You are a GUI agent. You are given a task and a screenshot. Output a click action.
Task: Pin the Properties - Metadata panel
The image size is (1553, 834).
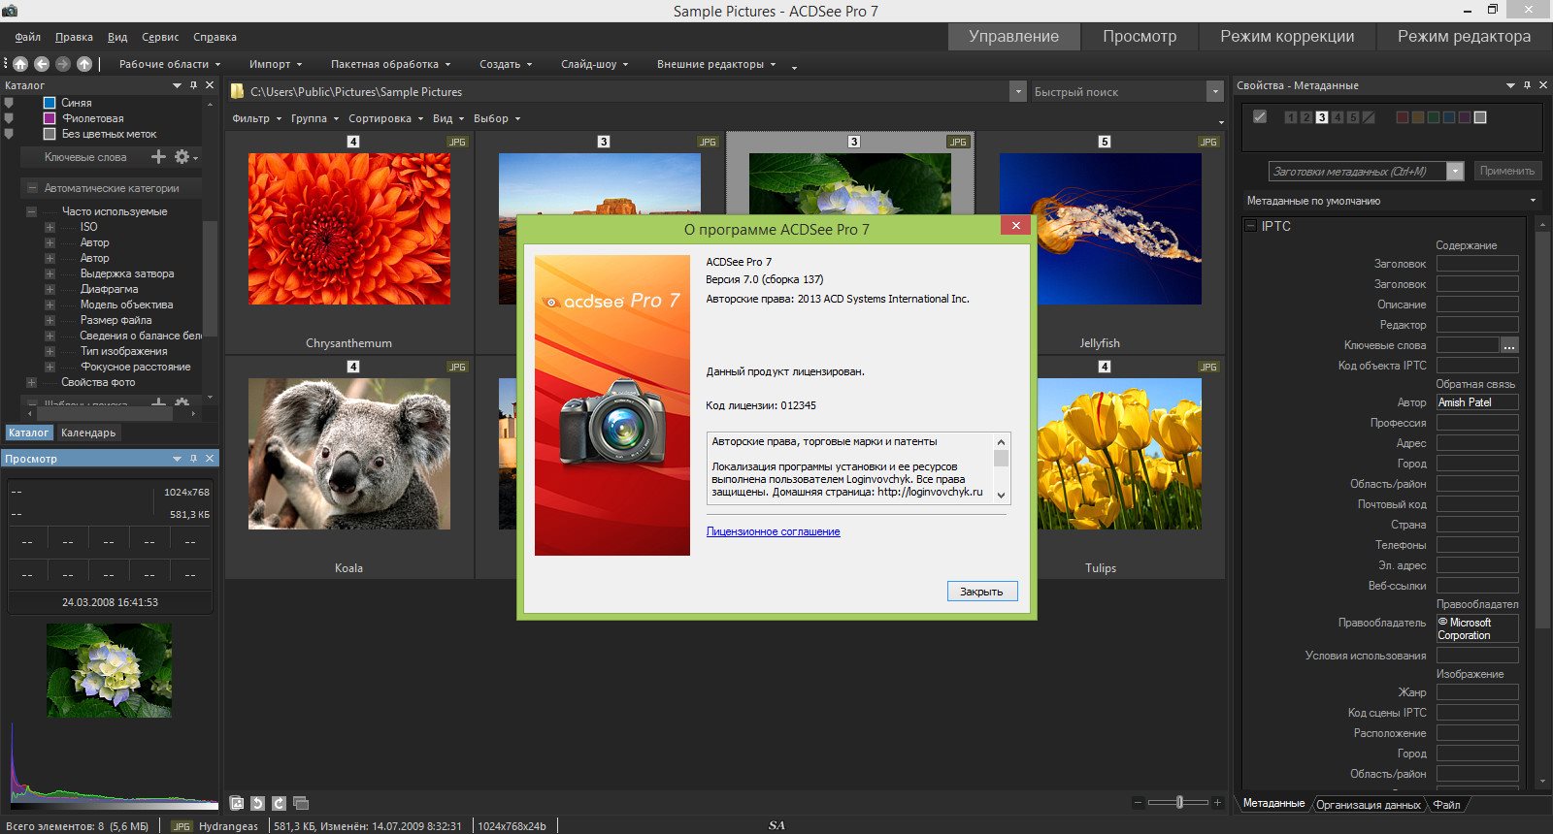pyautogui.click(x=1527, y=85)
